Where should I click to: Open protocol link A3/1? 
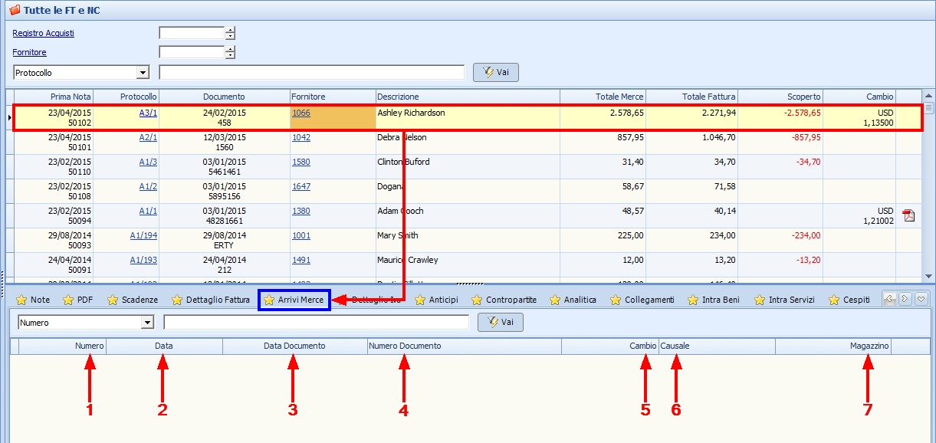pos(148,113)
